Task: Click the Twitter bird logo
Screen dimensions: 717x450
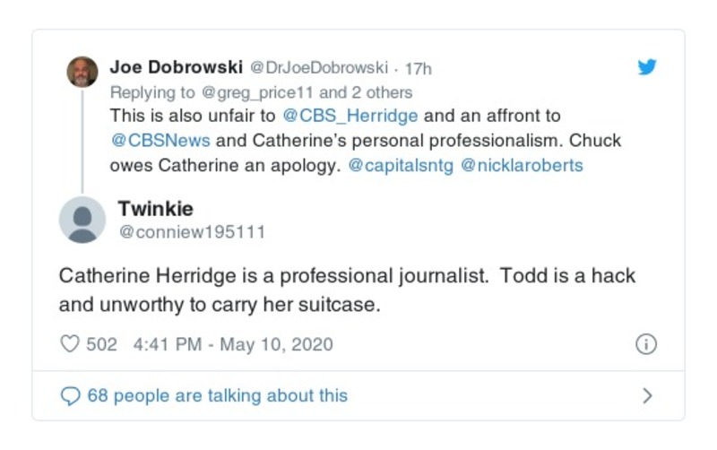Action: pyautogui.click(x=646, y=67)
